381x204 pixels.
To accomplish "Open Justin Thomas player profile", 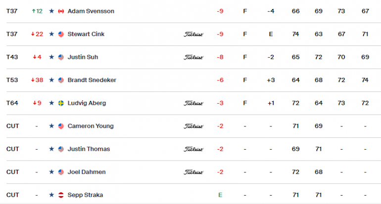I will click(x=89, y=149).
